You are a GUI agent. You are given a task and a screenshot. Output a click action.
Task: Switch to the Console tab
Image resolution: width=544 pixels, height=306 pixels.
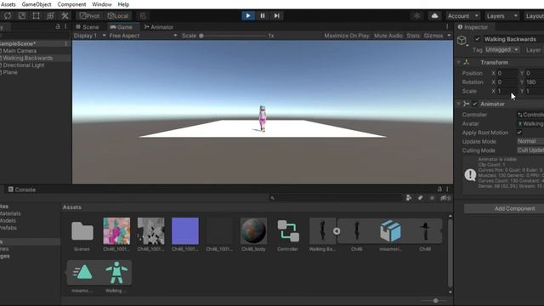[22, 190]
